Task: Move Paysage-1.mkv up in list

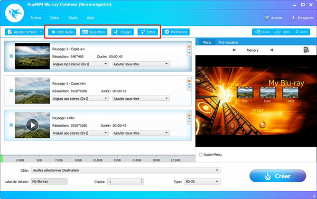Action: (x=190, y=119)
